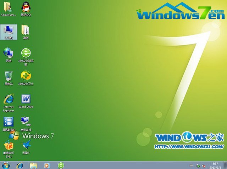
Task: Open Windows Media Player taskbar icon
Action: (47, 165)
